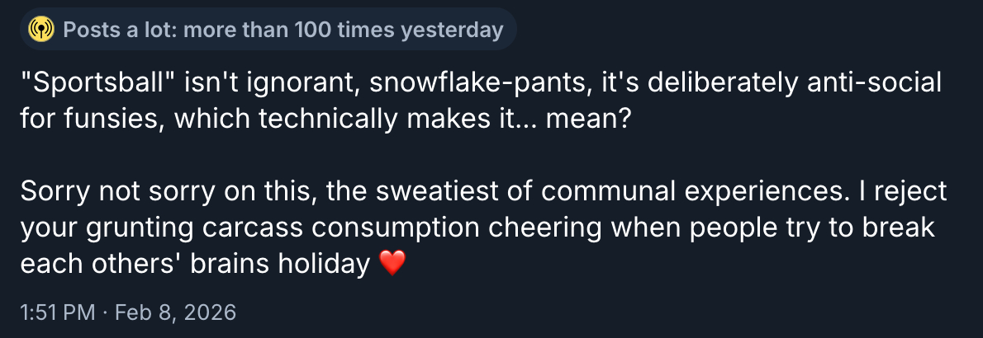The width and height of the screenshot is (983, 338).
Task: Click the yellow broadcast icon in the badge
Action: pyautogui.click(x=40, y=31)
